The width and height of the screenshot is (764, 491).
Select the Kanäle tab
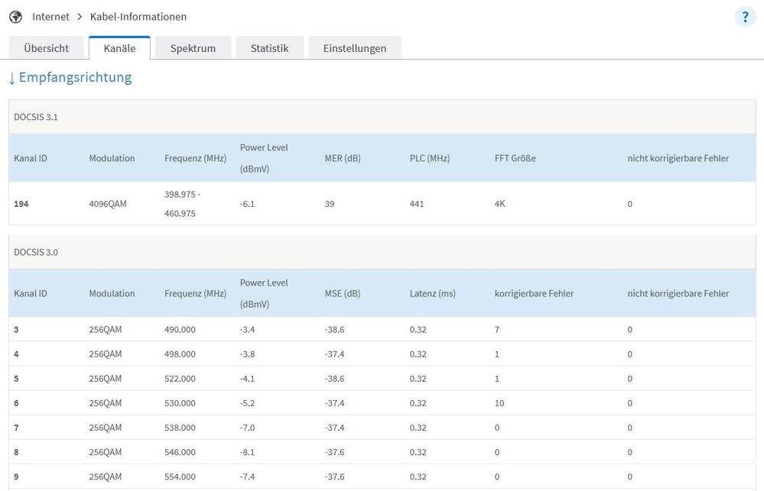(119, 48)
